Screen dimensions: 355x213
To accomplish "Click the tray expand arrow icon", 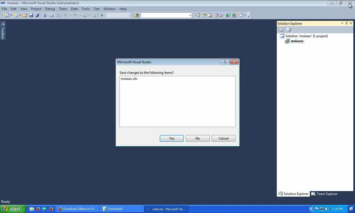I will tap(311, 209).
